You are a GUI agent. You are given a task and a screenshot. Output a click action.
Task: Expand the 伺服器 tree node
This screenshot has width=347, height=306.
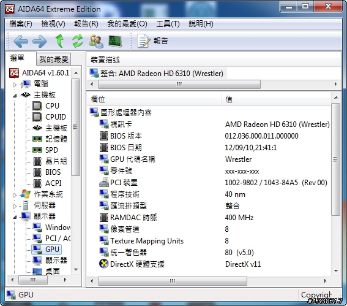[x=15, y=206]
